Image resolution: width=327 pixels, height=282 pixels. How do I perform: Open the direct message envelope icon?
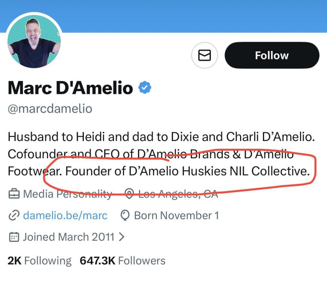click(x=204, y=55)
